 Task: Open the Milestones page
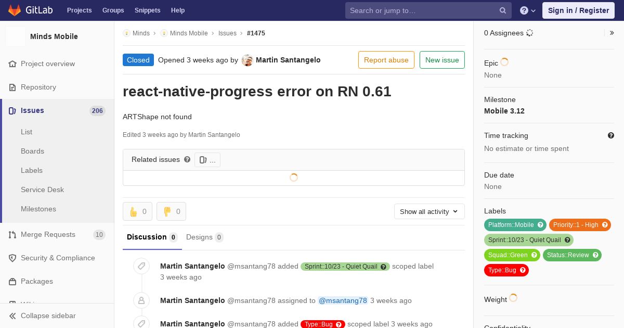[38, 209]
